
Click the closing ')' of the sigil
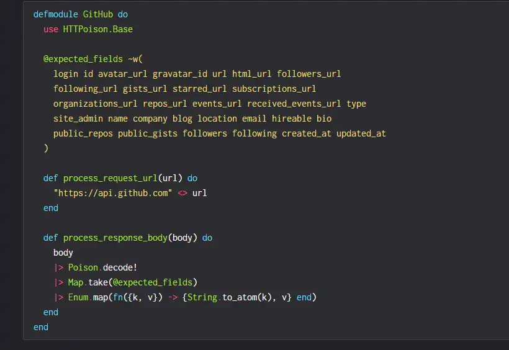[x=46, y=148]
